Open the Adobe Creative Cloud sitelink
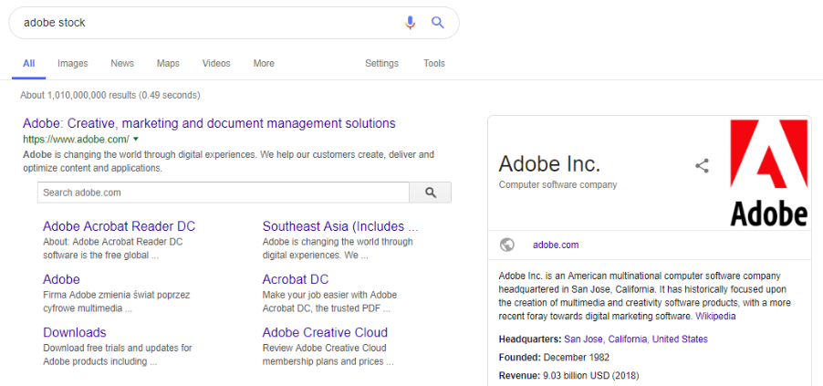The width and height of the screenshot is (823, 386). 325,332
